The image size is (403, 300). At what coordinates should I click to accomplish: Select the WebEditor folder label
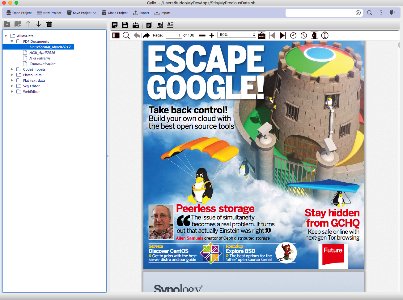[31, 92]
